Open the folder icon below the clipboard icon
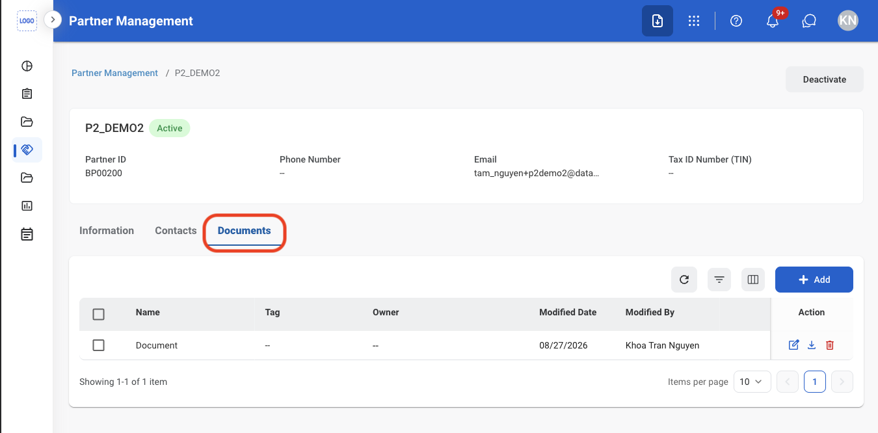Screen dimensions: 878x433 pos(27,122)
